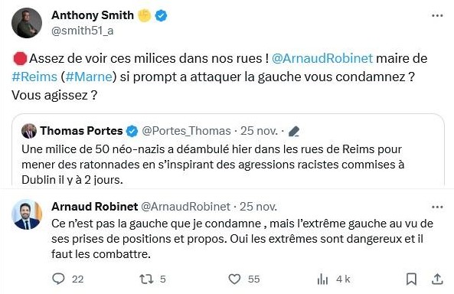Click the edited pencil icon on quoted tweet
The width and height of the screenshot is (454, 294).
pyautogui.click(x=294, y=131)
